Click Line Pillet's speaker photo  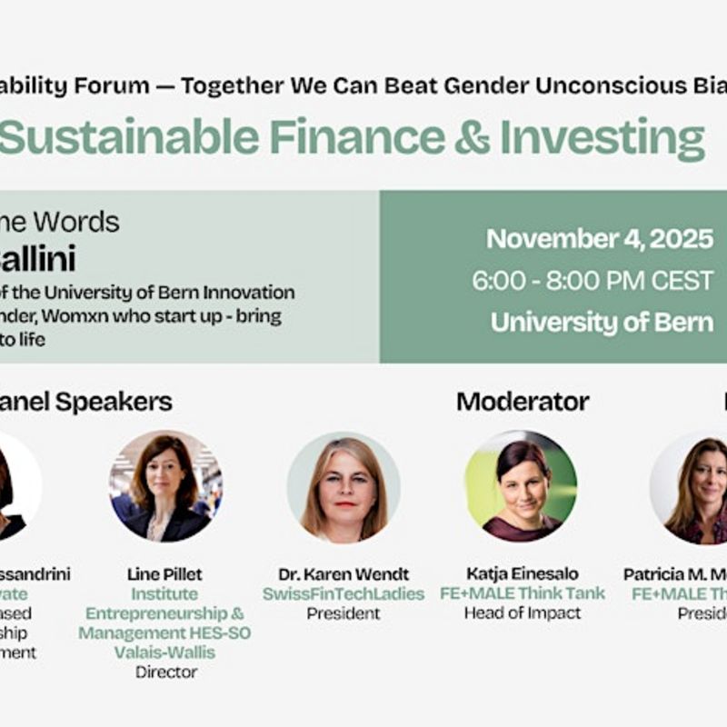(x=166, y=486)
